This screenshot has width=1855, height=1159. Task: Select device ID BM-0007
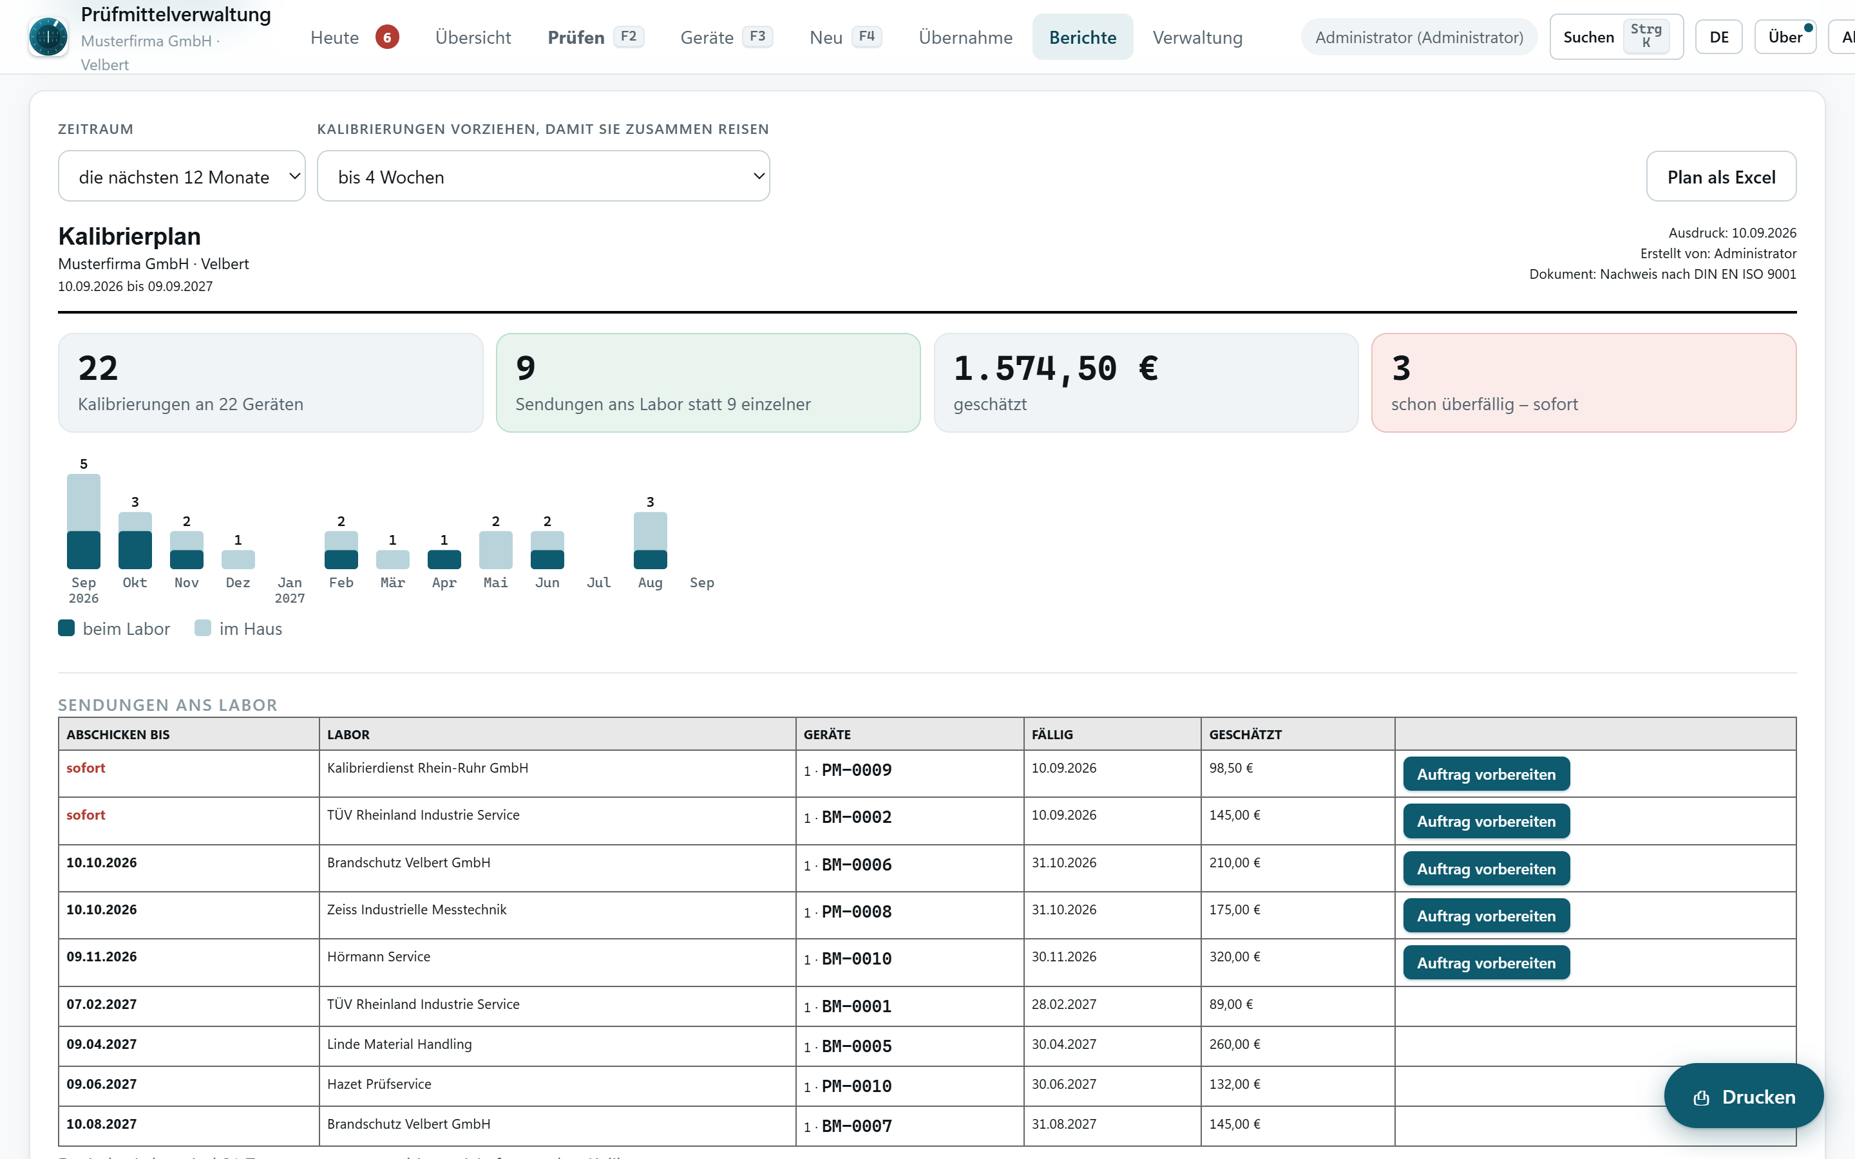tap(856, 1126)
